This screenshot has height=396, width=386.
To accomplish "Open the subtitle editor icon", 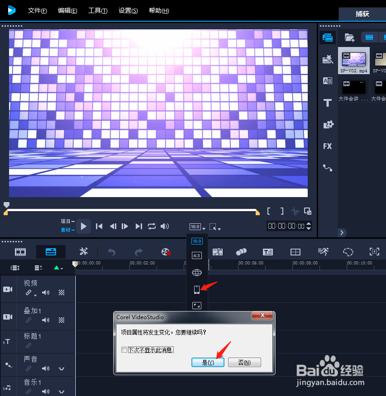I will tap(268, 252).
